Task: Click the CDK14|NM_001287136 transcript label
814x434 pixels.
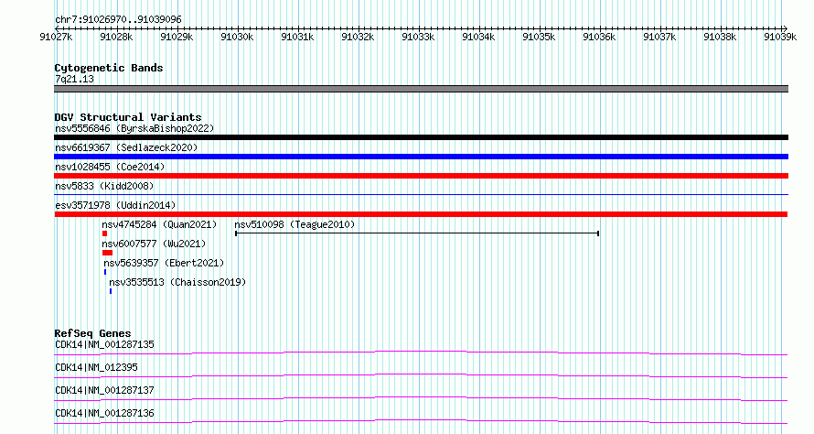Action: [104, 413]
